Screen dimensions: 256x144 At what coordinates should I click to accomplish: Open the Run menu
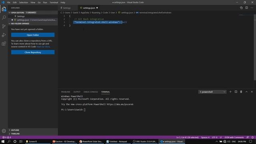tap(45, 2)
